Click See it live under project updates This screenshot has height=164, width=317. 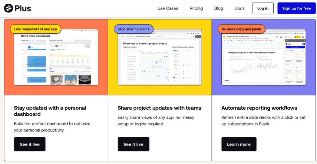pos(133,144)
